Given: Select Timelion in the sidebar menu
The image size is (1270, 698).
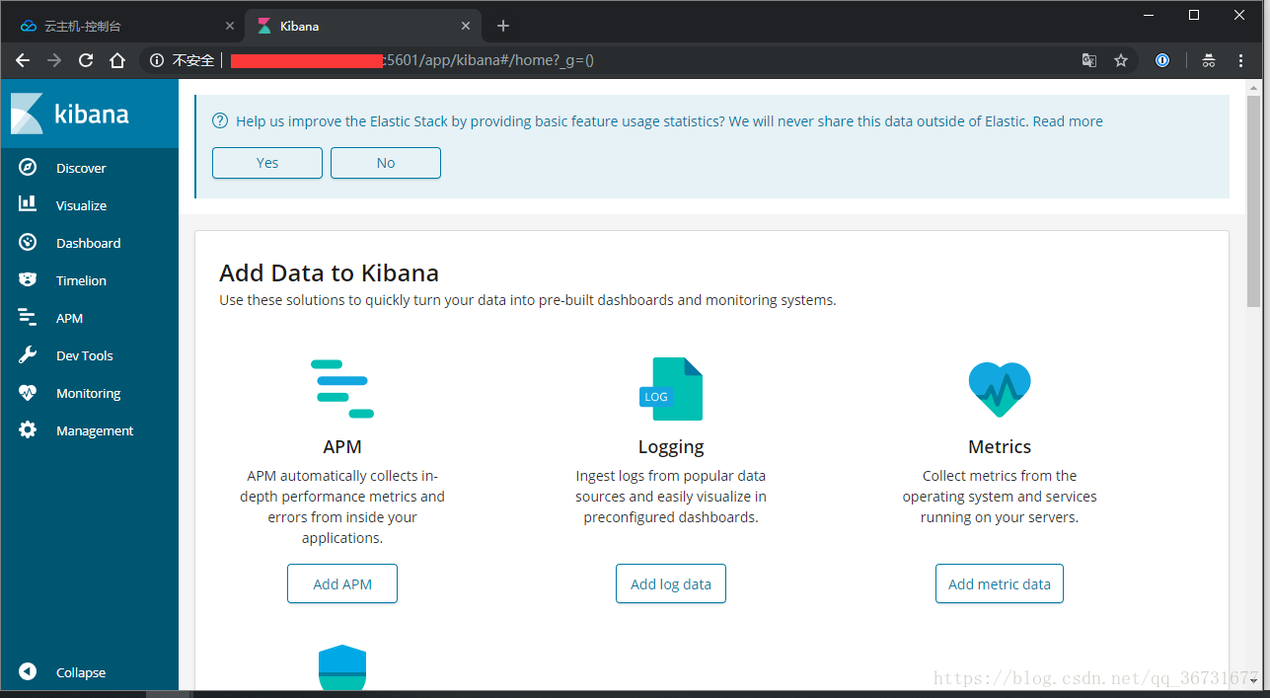Looking at the screenshot, I should click(x=81, y=280).
